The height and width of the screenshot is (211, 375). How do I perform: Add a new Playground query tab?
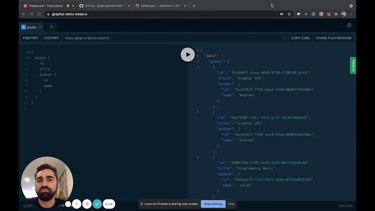pos(52,27)
